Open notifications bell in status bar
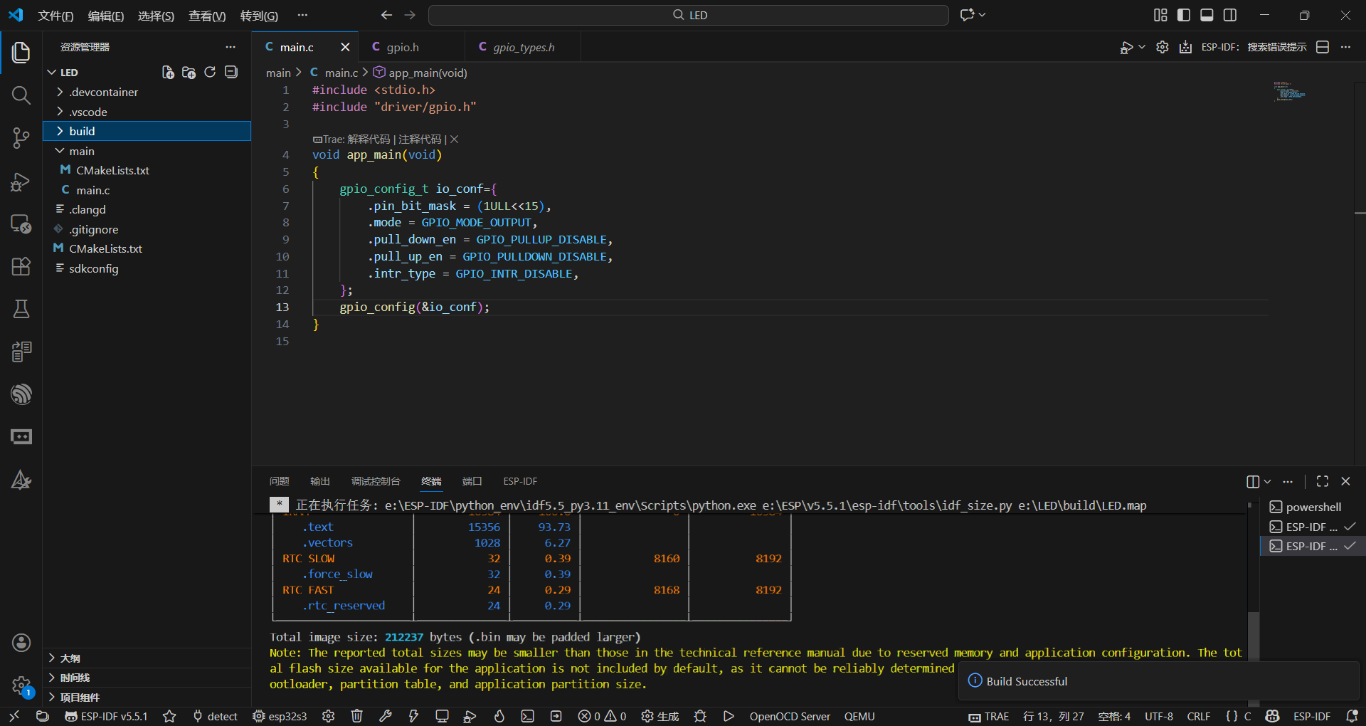Image resolution: width=1366 pixels, height=726 pixels. pos(1352,716)
